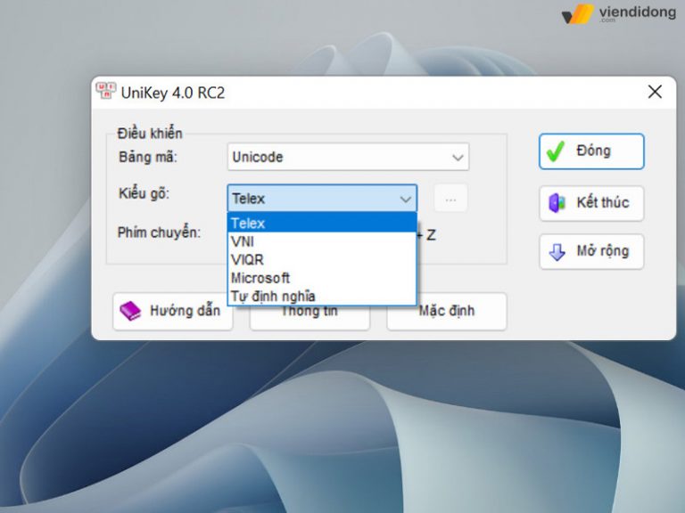Select Telex in the dropdown list
Viewport: 685px width, 513px height.
pyautogui.click(x=322, y=223)
